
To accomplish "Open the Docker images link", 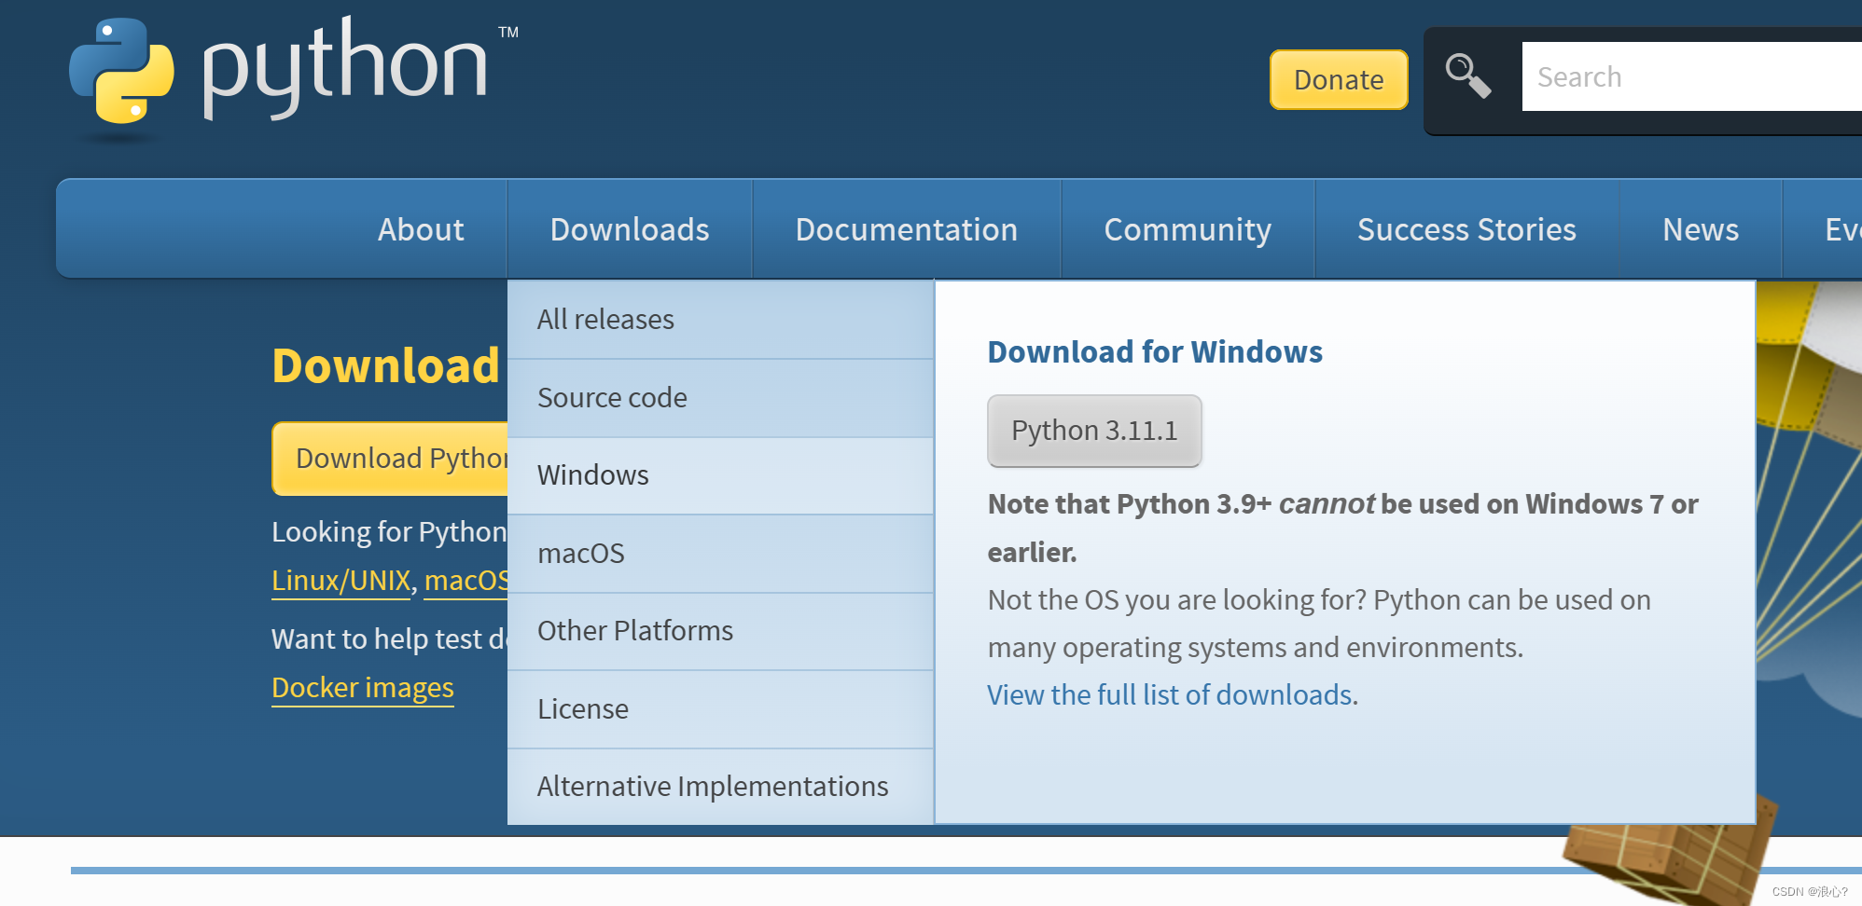I will tap(363, 688).
